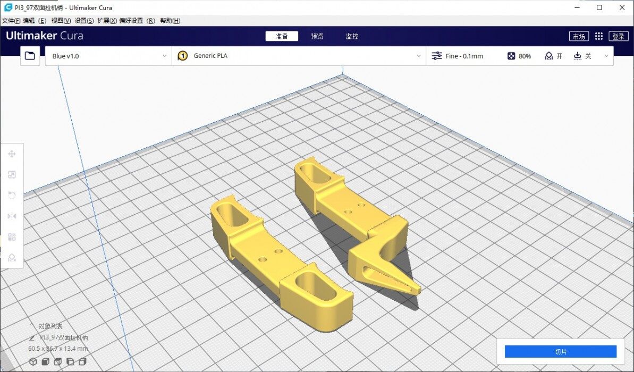Open the 设置(S) menu
Image resolution: width=634 pixels, height=372 pixels.
(x=84, y=21)
